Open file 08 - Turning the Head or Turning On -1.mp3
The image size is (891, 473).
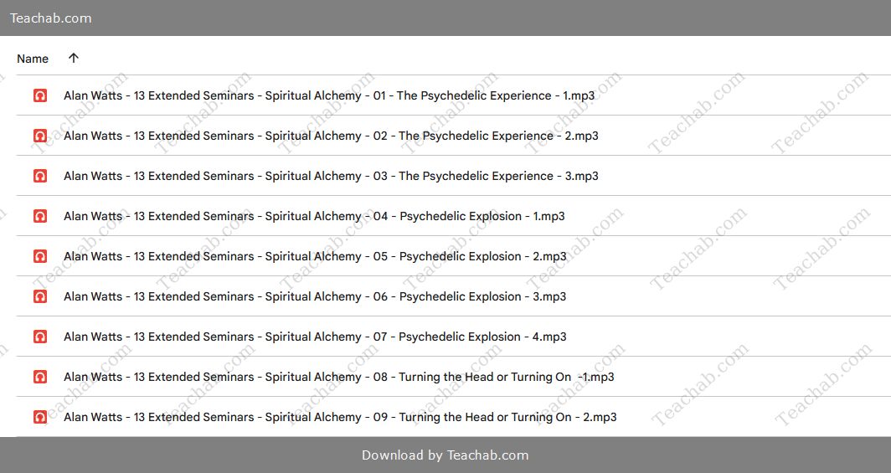pos(338,377)
